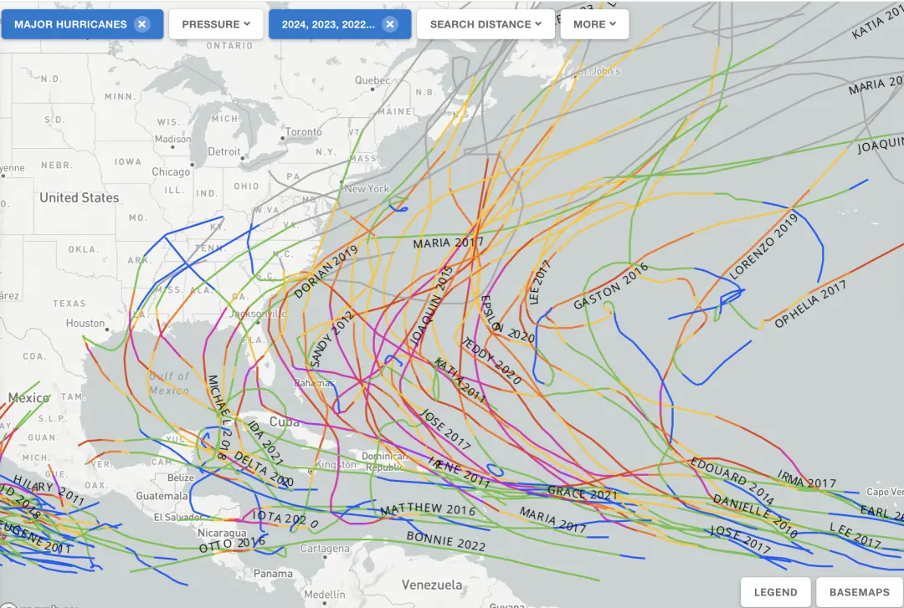Open the Pressure dropdown
Viewport: 904px width, 608px height.
tap(216, 24)
